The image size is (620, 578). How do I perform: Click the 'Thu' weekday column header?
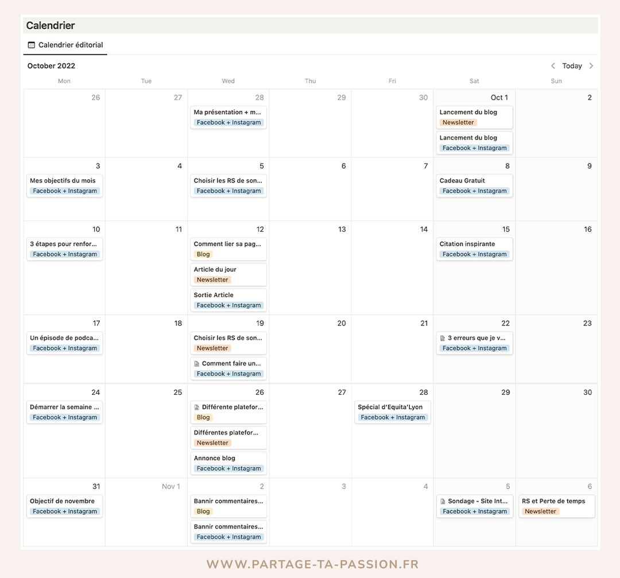(x=311, y=81)
